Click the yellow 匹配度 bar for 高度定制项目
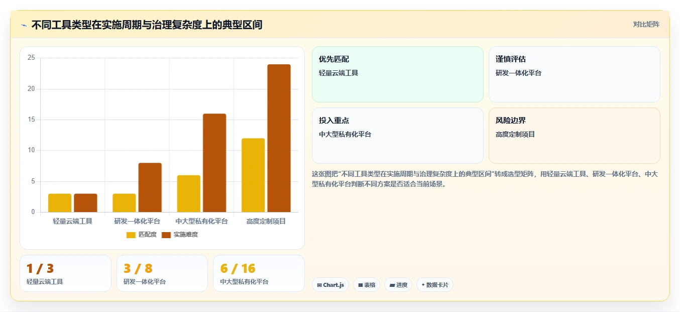This screenshot has width=680, height=312. (x=253, y=175)
